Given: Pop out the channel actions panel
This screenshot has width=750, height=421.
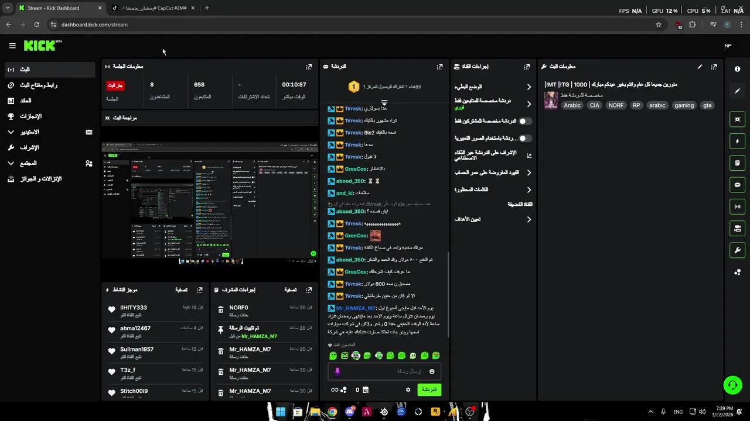Looking at the screenshot, I should (527, 67).
